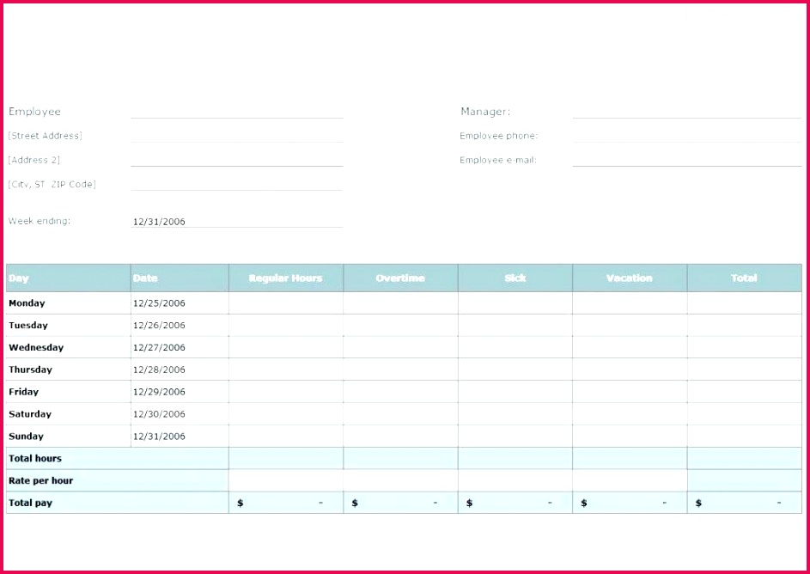
Task: Click the Thursday row label
Action: point(30,370)
